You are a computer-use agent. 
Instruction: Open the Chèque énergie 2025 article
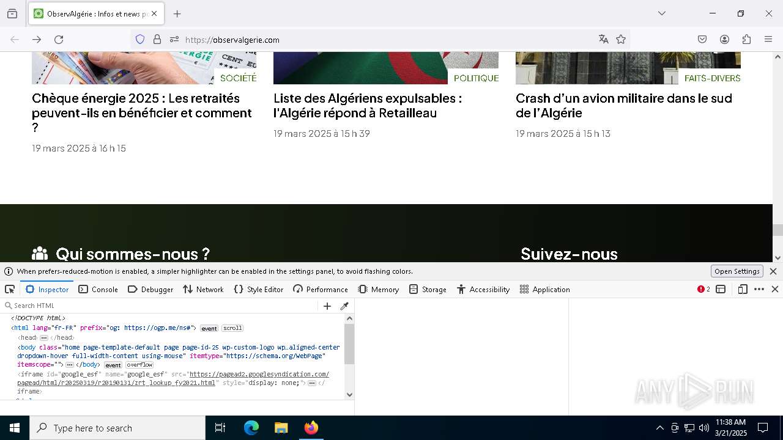(x=142, y=113)
